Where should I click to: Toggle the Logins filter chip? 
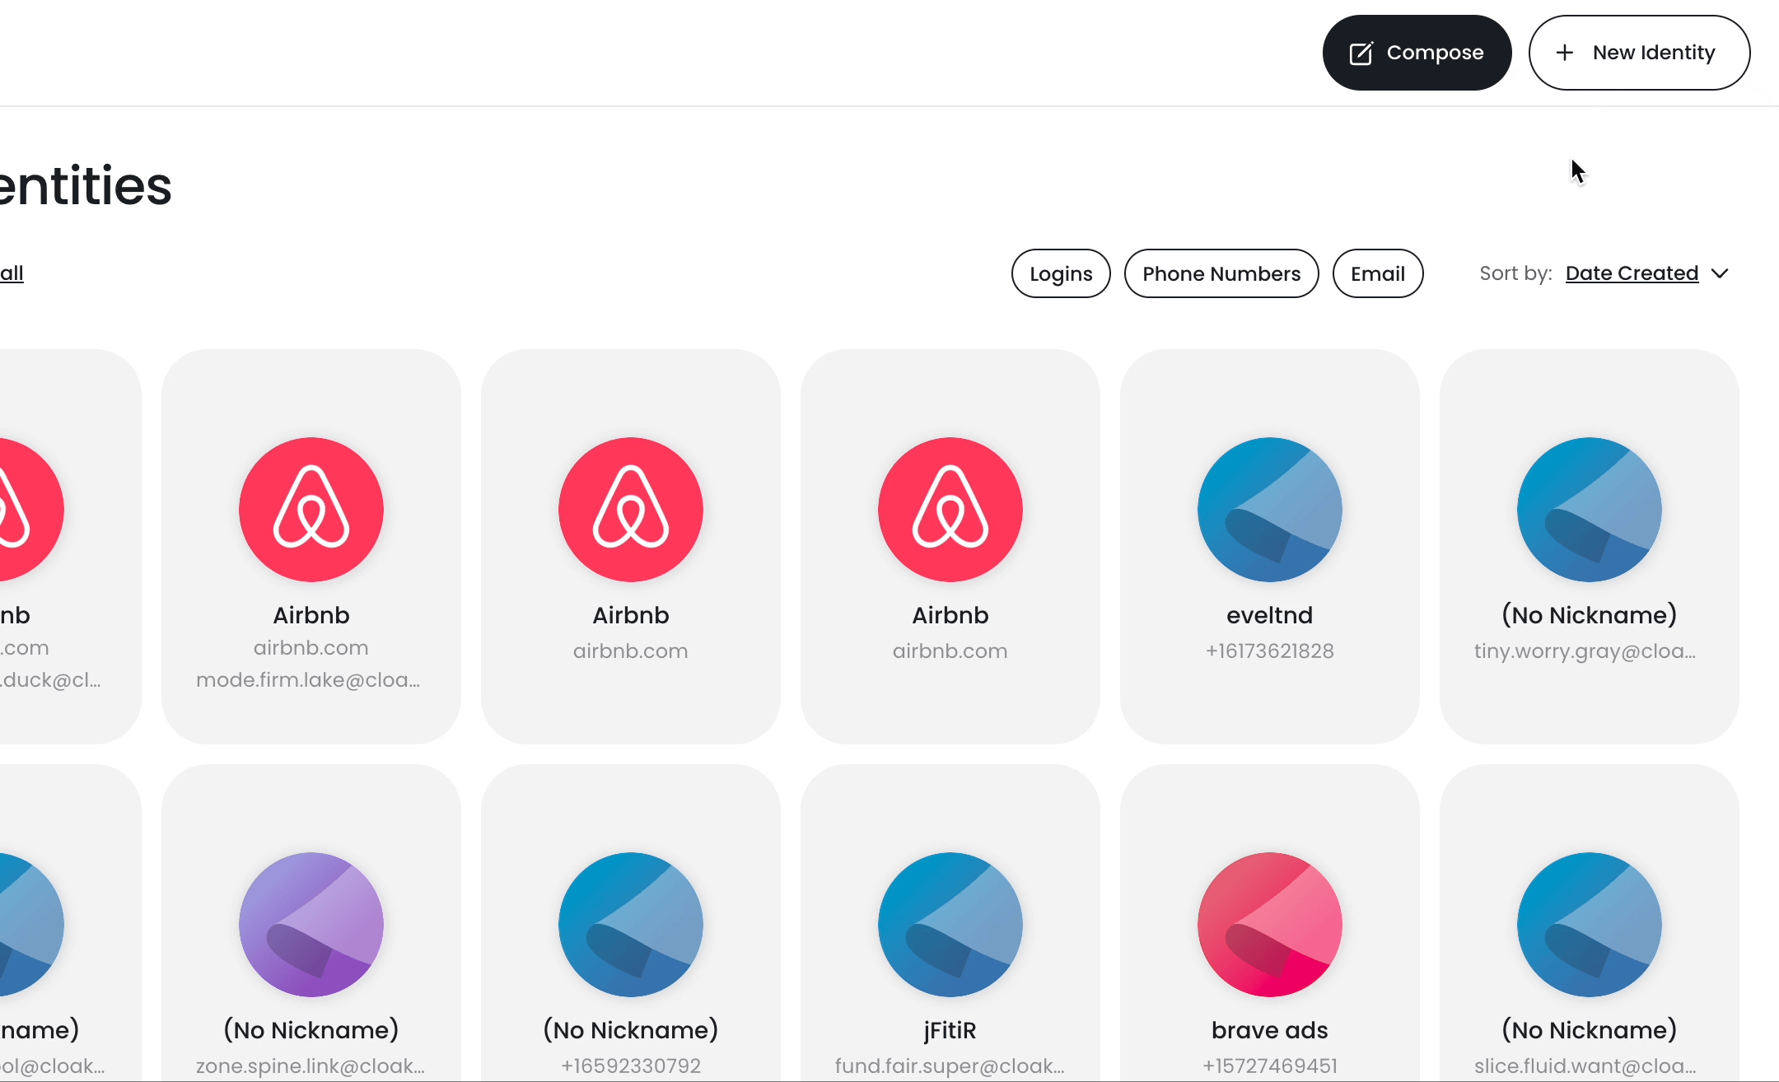1061,273
